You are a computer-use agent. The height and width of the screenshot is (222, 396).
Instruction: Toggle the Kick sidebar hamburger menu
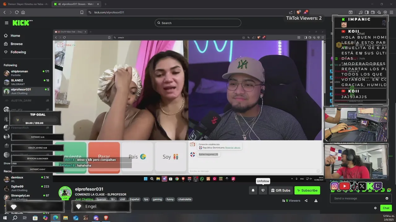click(x=6, y=23)
